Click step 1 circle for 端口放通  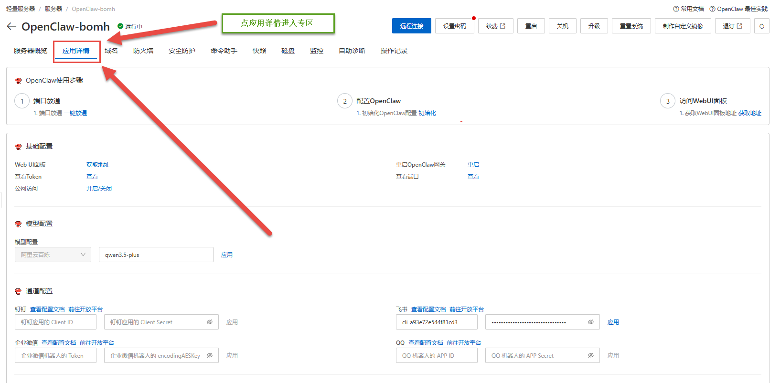click(22, 101)
